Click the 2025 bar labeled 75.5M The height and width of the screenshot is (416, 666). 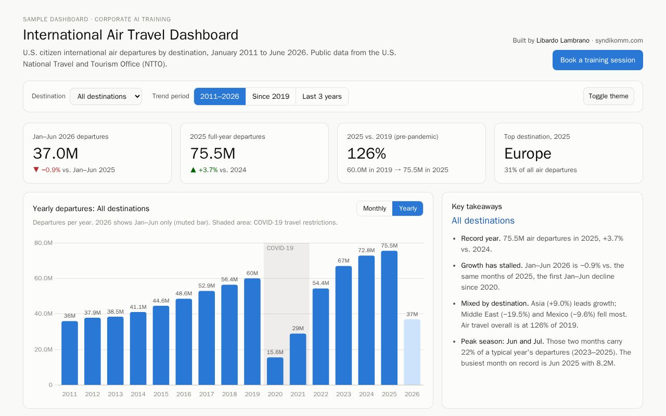tap(389, 318)
